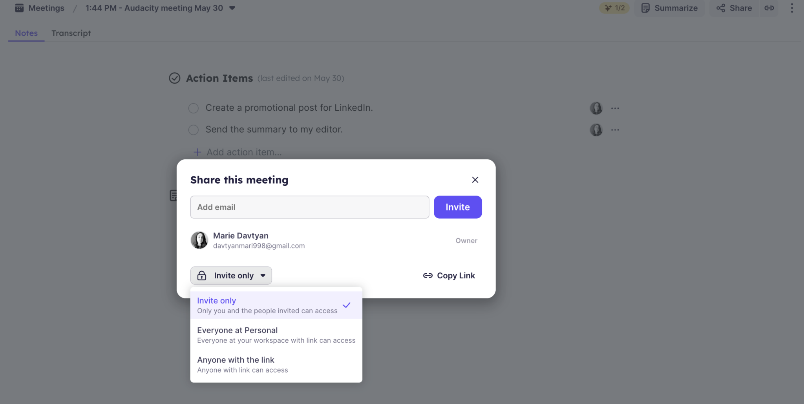804x404 pixels.
Task: Expand the Invite only permissions dropdown
Action: [231, 275]
